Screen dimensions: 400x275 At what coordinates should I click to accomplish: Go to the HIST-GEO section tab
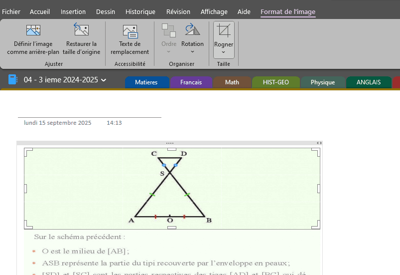point(275,82)
